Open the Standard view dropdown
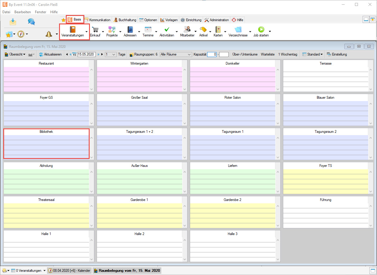The height and width of the screenshot is (275, 377). coord(313,54)
